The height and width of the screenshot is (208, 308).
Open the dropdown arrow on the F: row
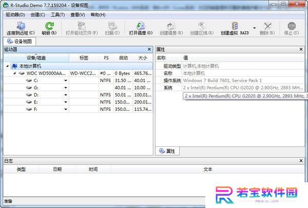click(x=66, y=109)
